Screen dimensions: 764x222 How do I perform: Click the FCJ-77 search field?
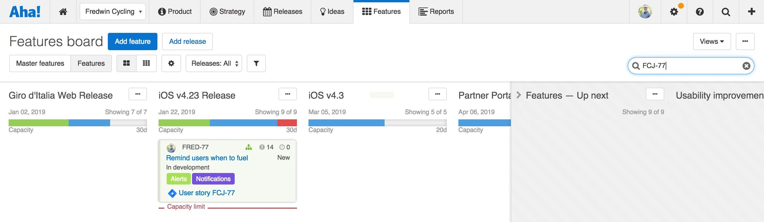click(691, 66)
